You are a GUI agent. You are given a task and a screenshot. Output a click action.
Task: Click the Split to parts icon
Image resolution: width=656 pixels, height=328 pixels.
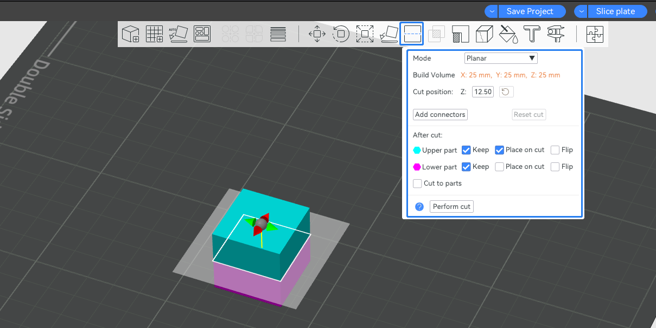coord(254,34)
